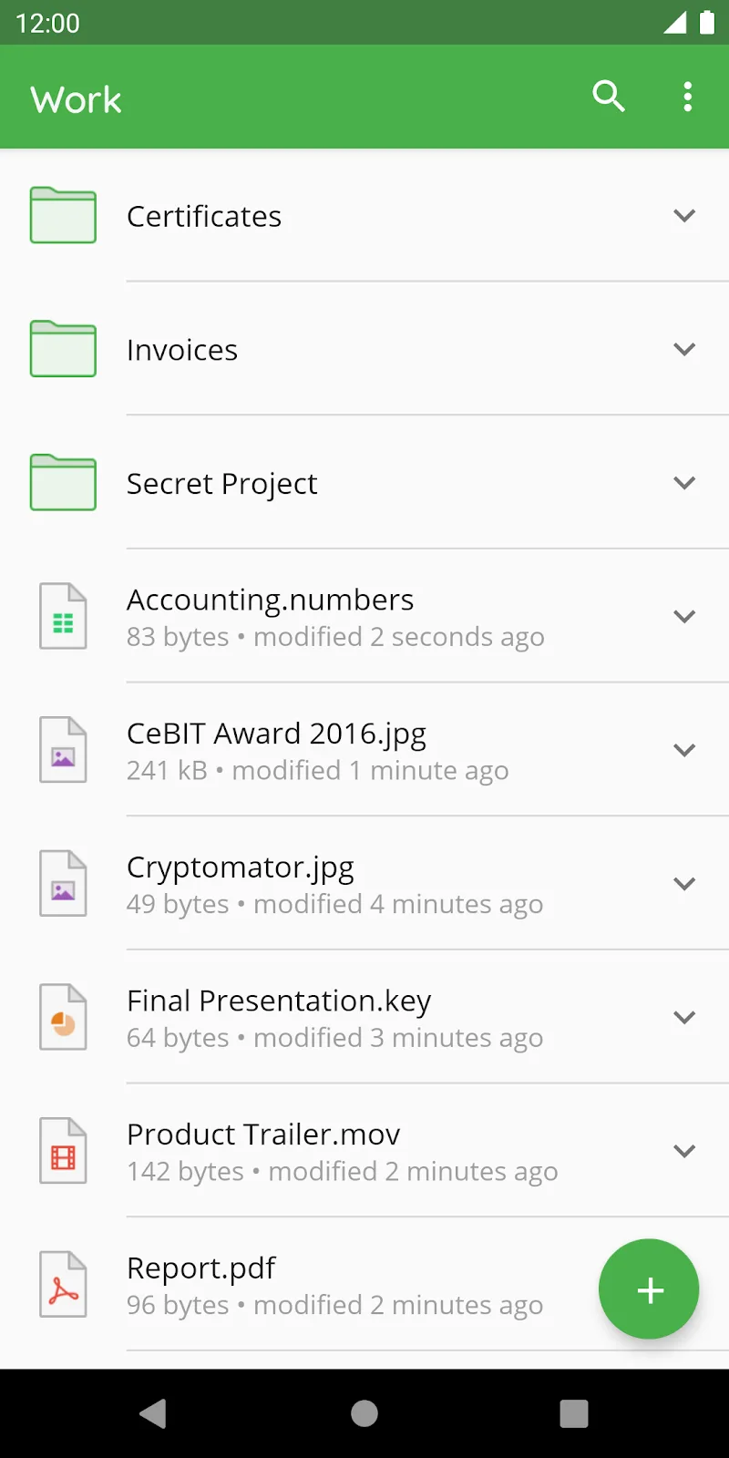The width and height of the screenshot is (729, 1458).
Task: Click the Certificates folder icon
Action: 63,216
